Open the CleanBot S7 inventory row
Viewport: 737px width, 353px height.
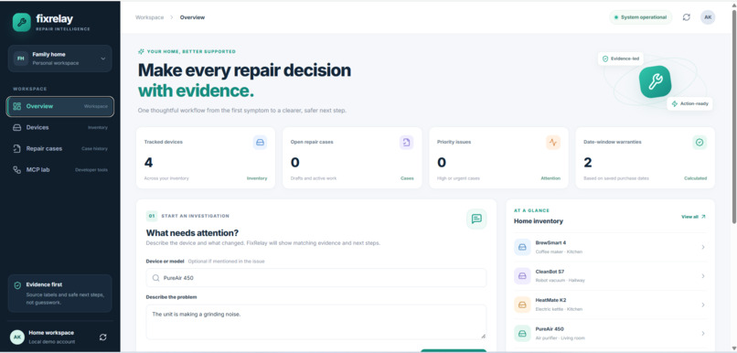(x=610, y=276)
